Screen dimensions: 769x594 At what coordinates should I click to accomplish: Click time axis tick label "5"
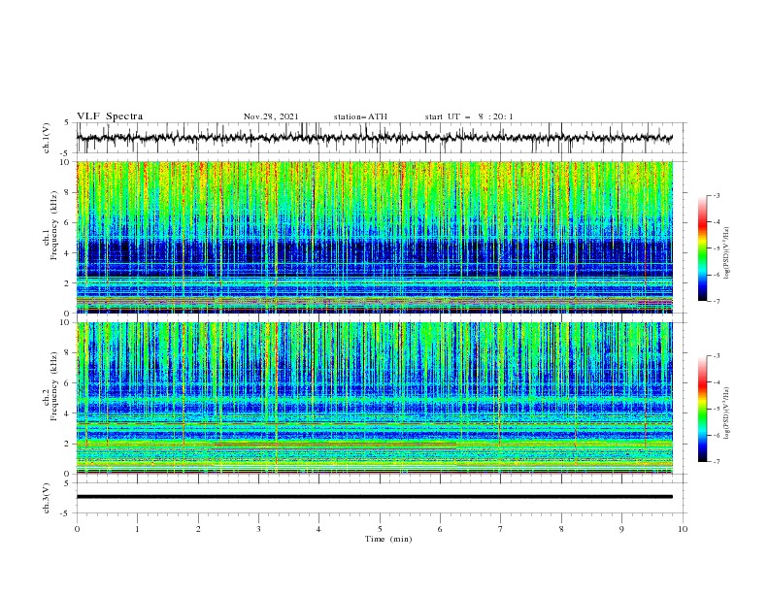click(380, 529)
